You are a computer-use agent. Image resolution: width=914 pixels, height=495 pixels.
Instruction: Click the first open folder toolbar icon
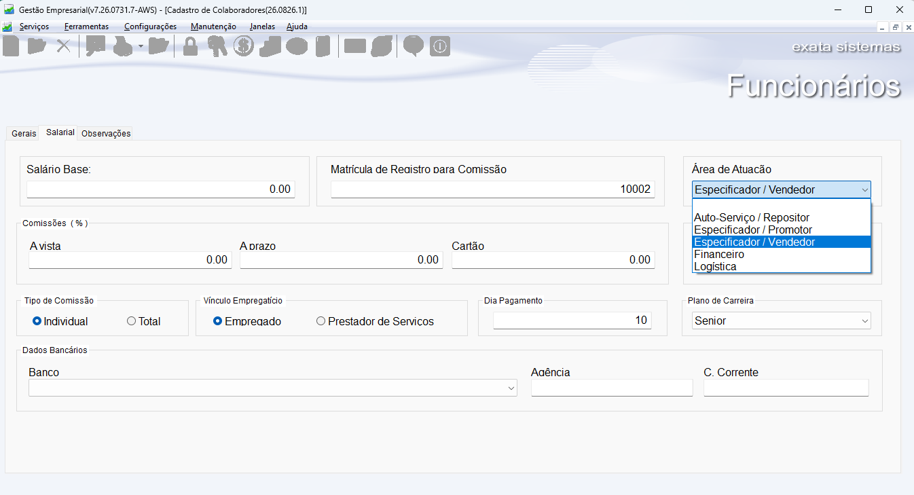click(36, 46)
